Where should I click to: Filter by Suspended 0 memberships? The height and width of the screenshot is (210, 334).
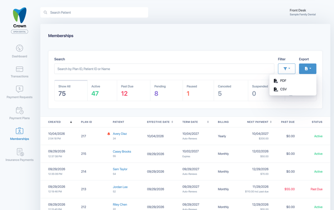coord(259,91)
